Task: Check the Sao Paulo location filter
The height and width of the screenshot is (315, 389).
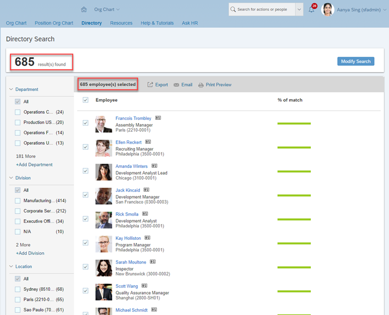Action: point(17,310)
